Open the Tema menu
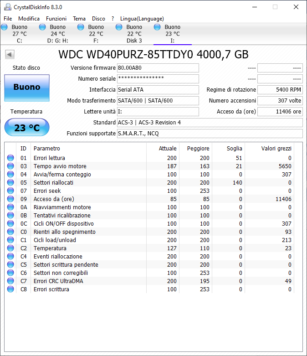The image size is (307, 356). point(79,19)
